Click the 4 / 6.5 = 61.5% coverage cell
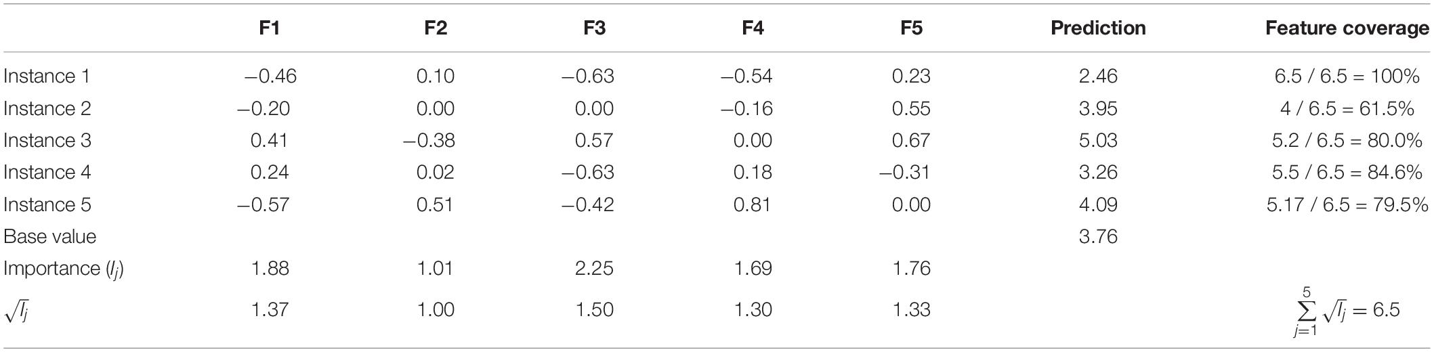The width and height of the screenshot is (1434, 352). (1347, 108)
